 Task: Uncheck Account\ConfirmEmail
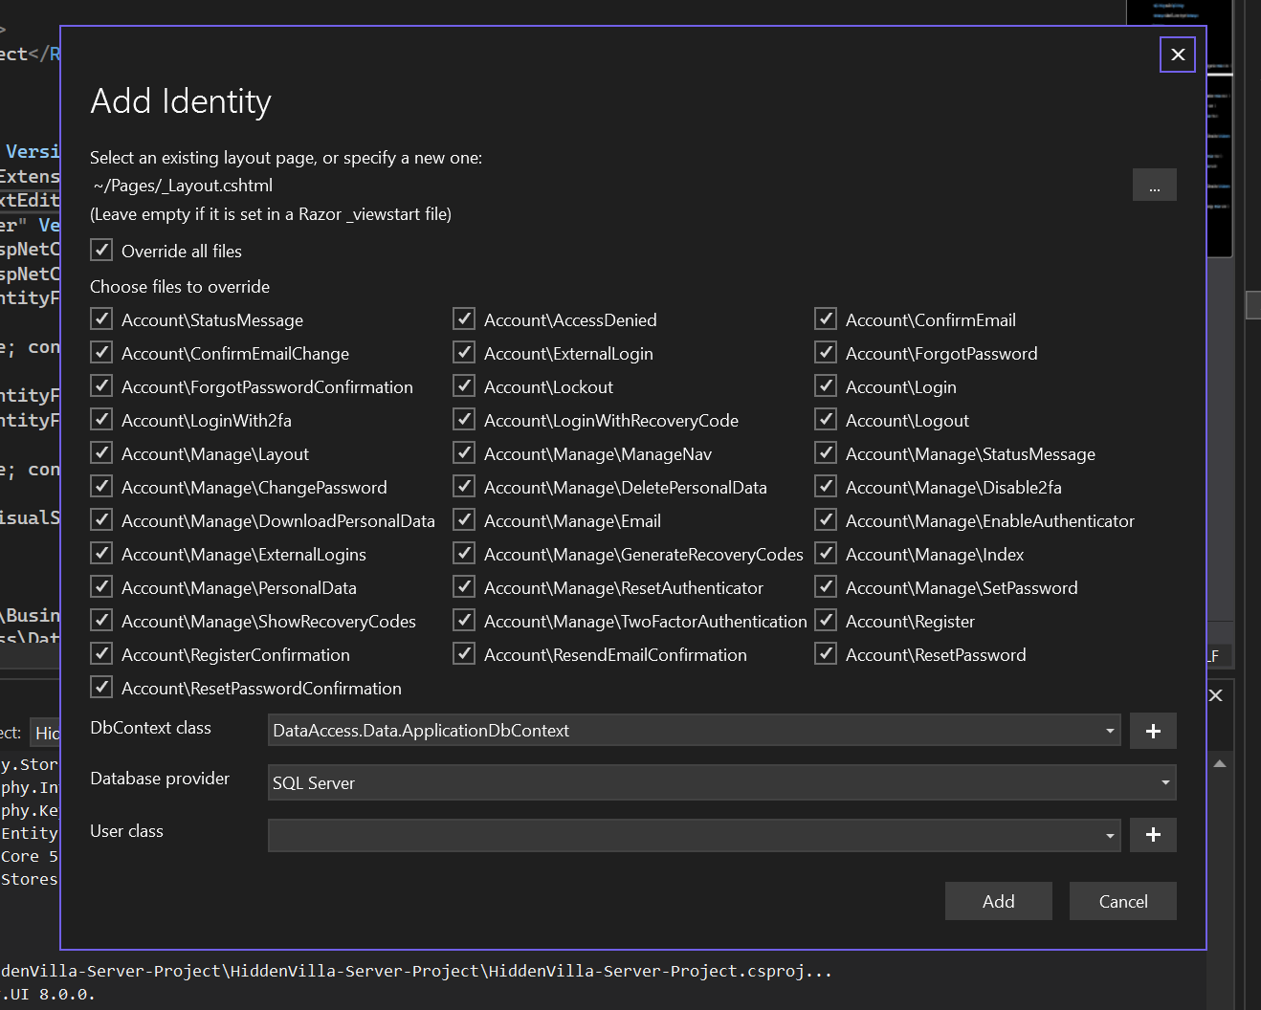pyautogui.click(x=826, y=319)
